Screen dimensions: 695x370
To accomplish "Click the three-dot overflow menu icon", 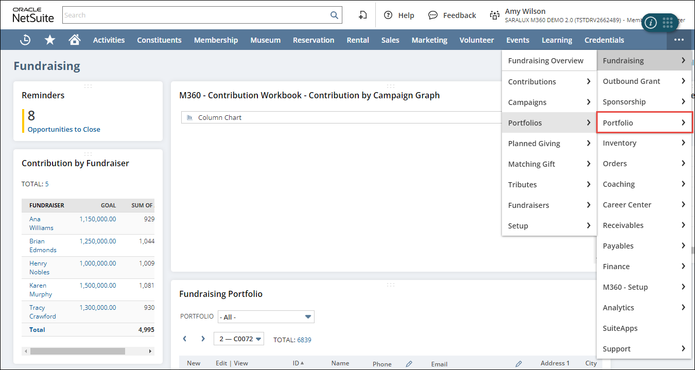I will (x=679, y=40).
